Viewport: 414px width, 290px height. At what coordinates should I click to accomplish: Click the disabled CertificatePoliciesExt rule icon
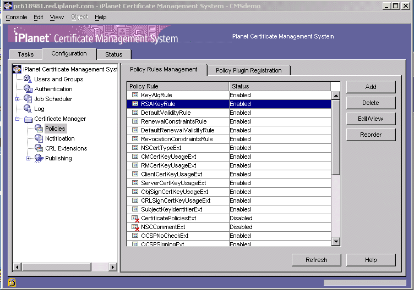135,219
